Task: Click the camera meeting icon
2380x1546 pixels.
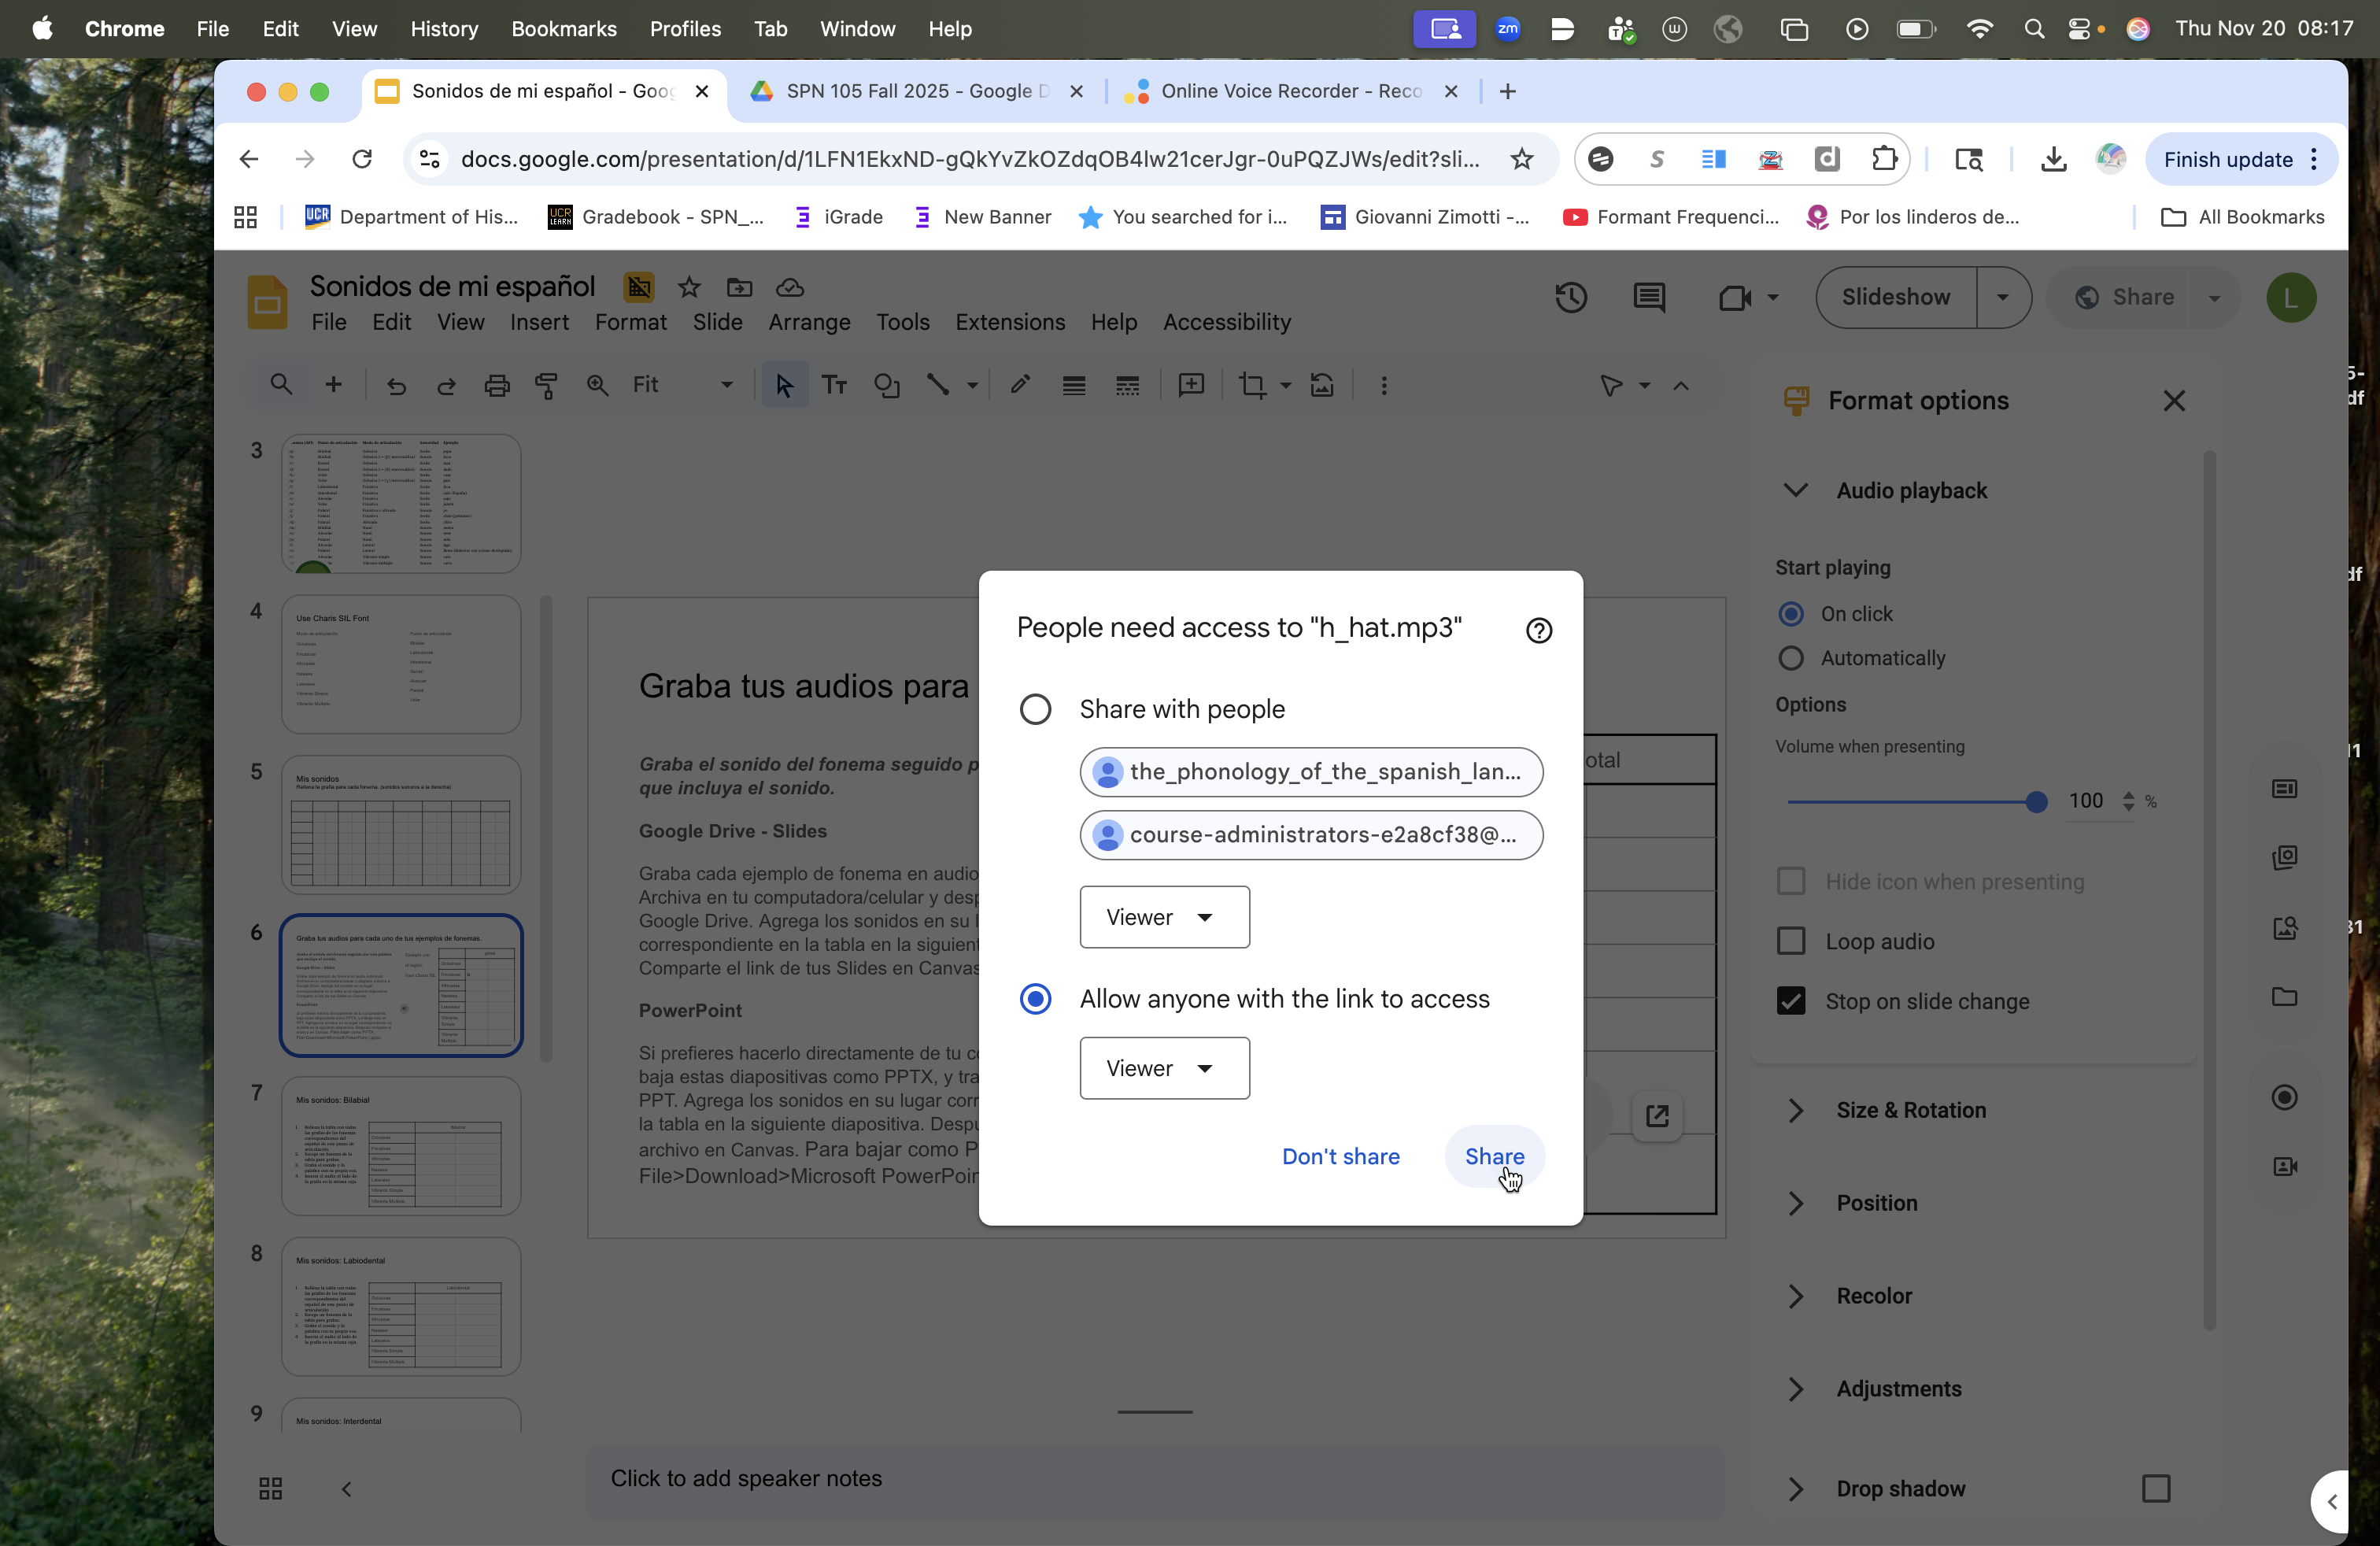Action: tap(1734, 297)
